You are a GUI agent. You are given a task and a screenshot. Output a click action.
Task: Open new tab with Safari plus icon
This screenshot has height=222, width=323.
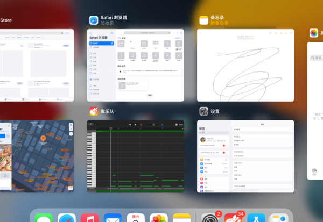[x=177, y=33]
